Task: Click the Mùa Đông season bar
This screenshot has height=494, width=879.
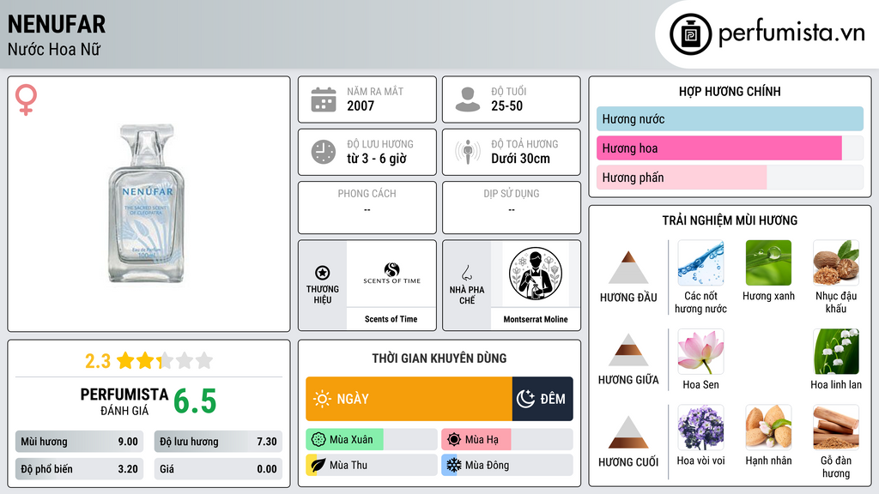Action: click(507, 465)
